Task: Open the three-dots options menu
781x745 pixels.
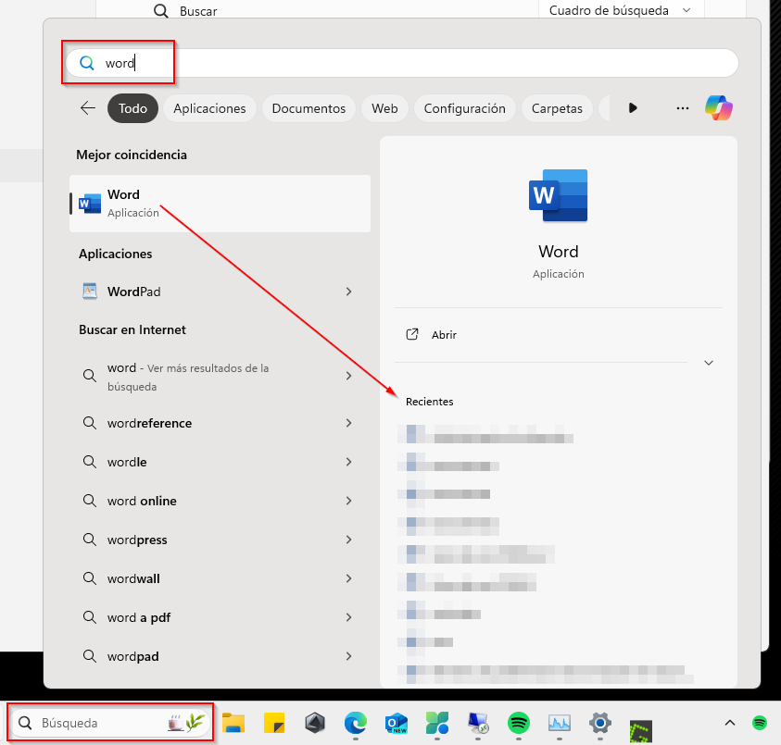Action: (683, 108)
